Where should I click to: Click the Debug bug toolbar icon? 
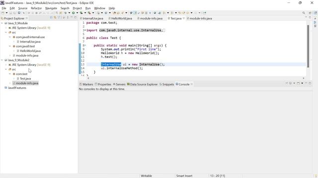[66, 13]
